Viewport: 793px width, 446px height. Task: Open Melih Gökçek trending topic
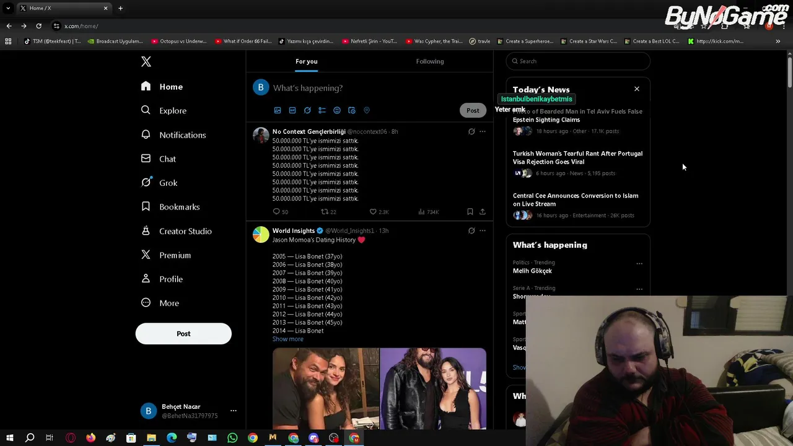pyautogui.click(x=532, y=271)
